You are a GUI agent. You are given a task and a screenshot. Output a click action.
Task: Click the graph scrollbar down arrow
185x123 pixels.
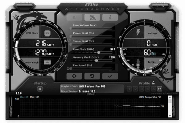coord(170,116)
